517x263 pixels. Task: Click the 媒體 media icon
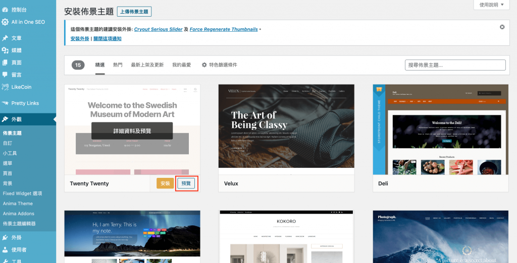(5, 50)
